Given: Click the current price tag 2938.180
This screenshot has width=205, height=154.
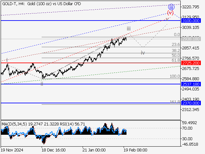Looking at the screenshot, I should pos(191,39).
